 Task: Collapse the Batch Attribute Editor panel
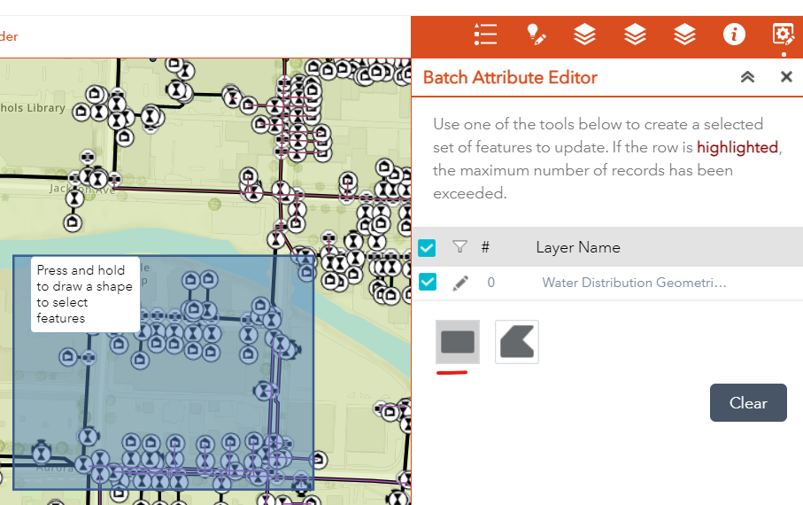748,77
